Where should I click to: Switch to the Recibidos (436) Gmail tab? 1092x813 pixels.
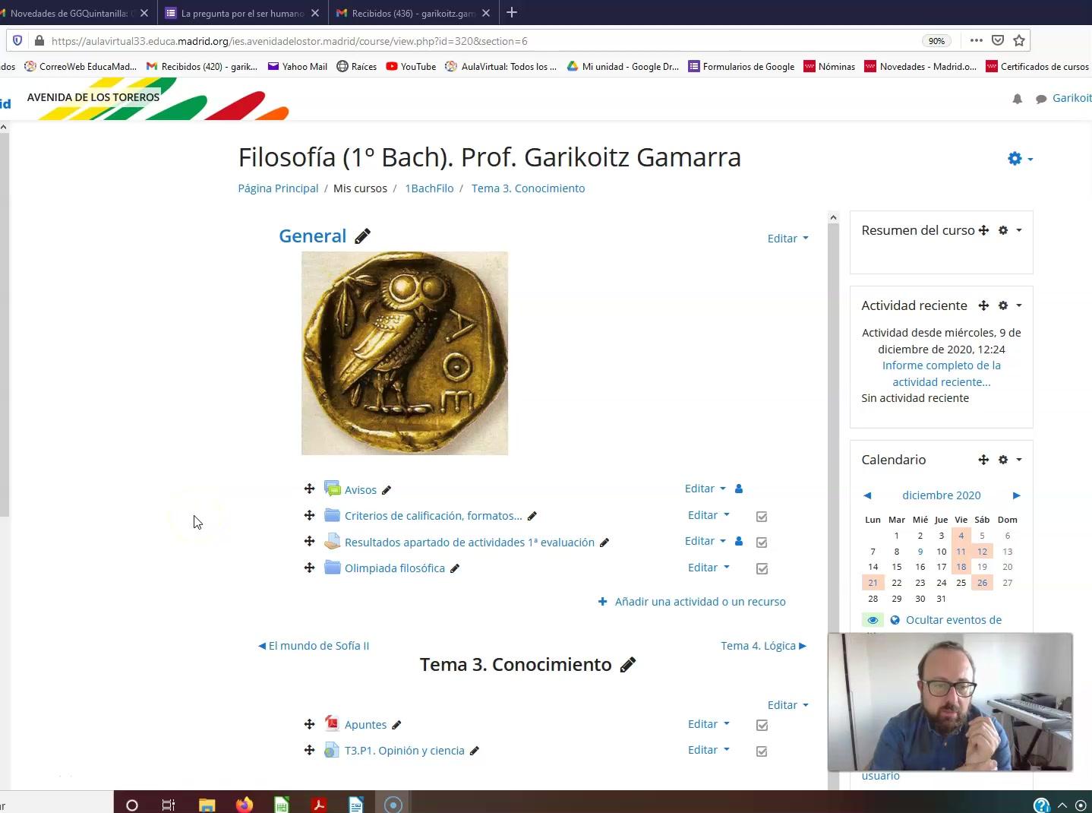click(x=415, y=13)
